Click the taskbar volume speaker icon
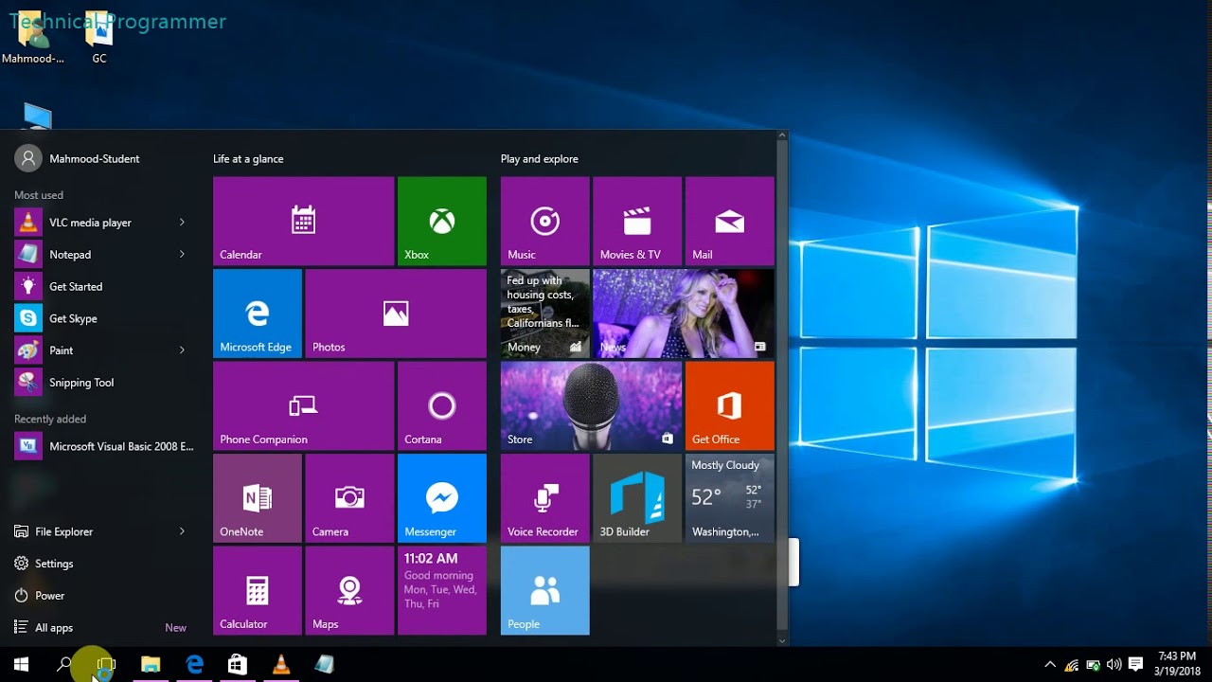 pos(1114,665)
